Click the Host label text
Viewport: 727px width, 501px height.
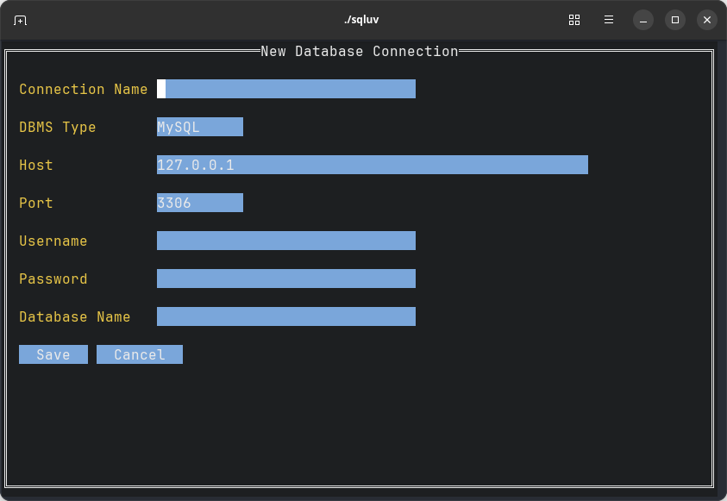[x=36, y=166]
